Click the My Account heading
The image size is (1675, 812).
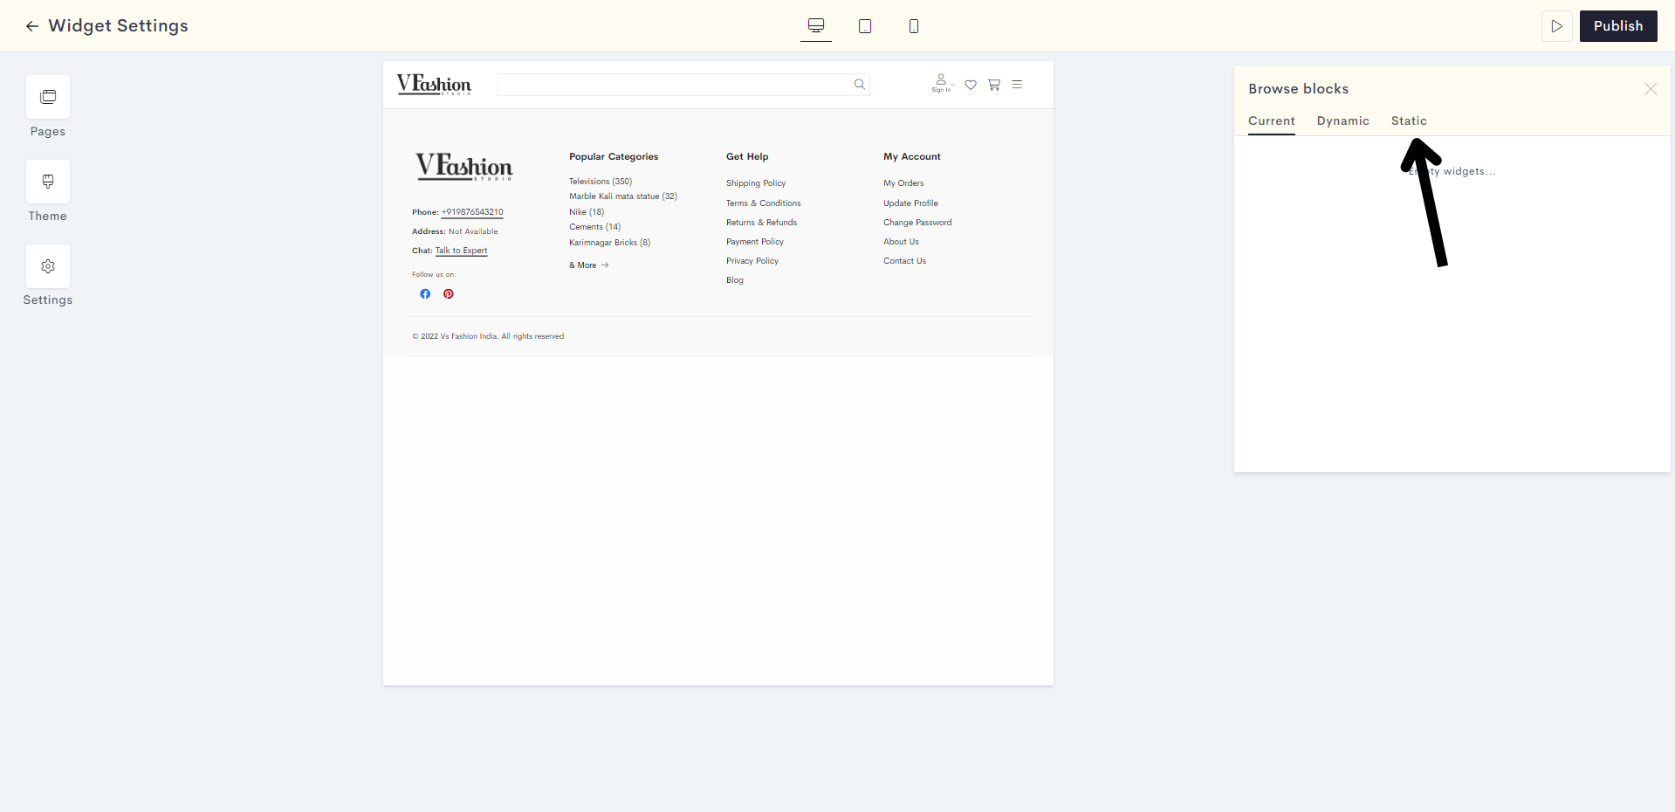coord(912,157)
